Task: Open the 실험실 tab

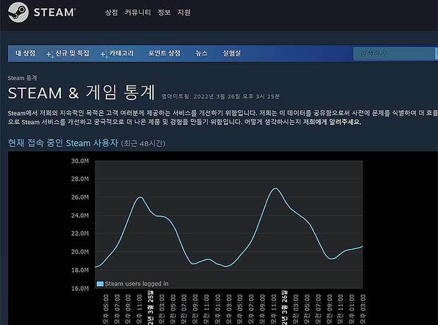Action: (231, 53)
